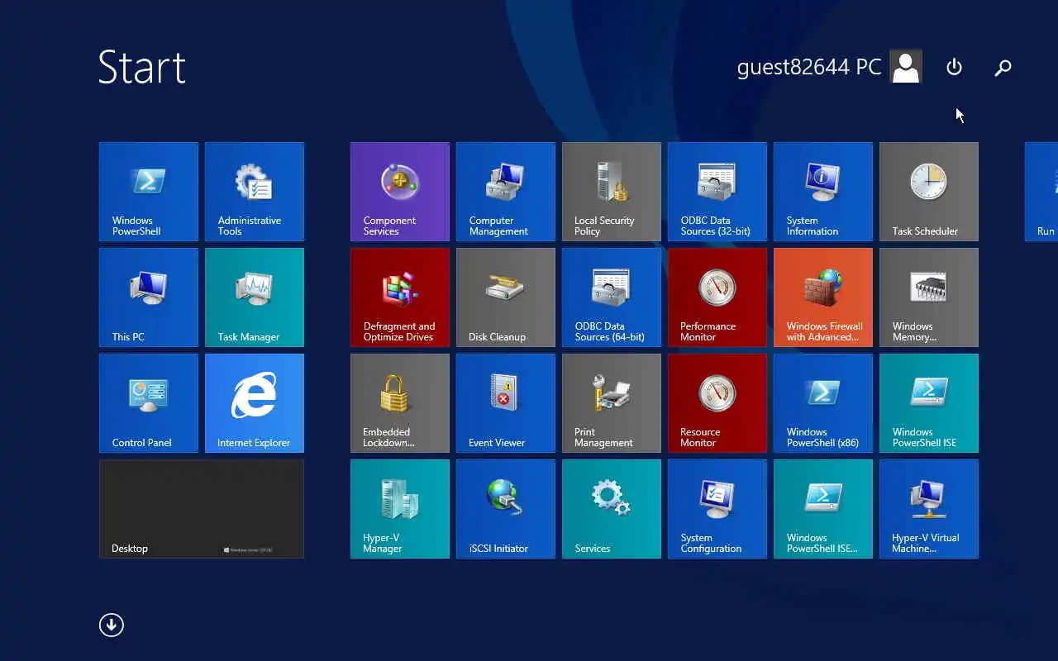Click the user account avatar picture

tap(906, 67)
